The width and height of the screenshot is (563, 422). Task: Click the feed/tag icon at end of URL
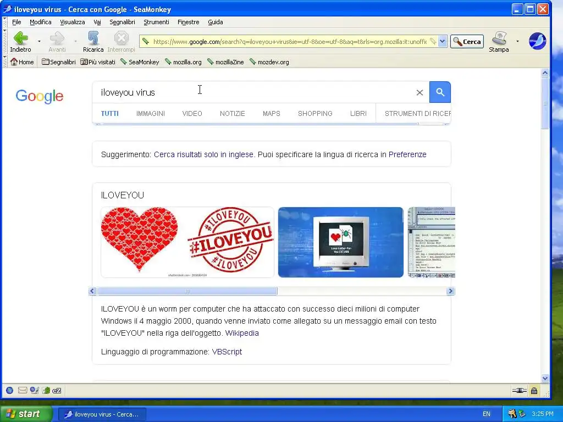pos(433,41)
